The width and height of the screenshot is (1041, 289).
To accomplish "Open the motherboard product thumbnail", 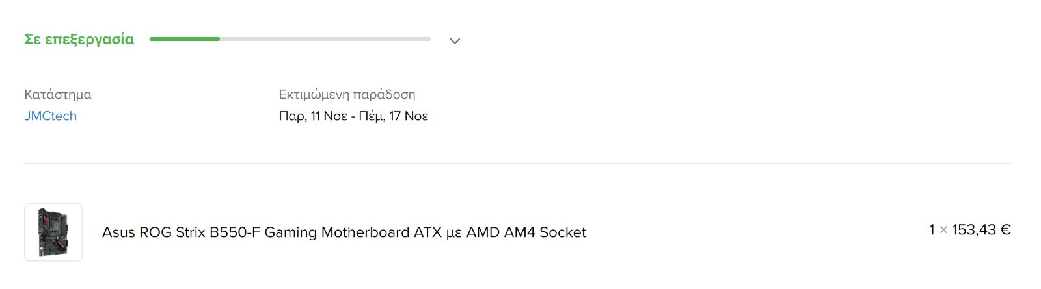I will point(53,232).
